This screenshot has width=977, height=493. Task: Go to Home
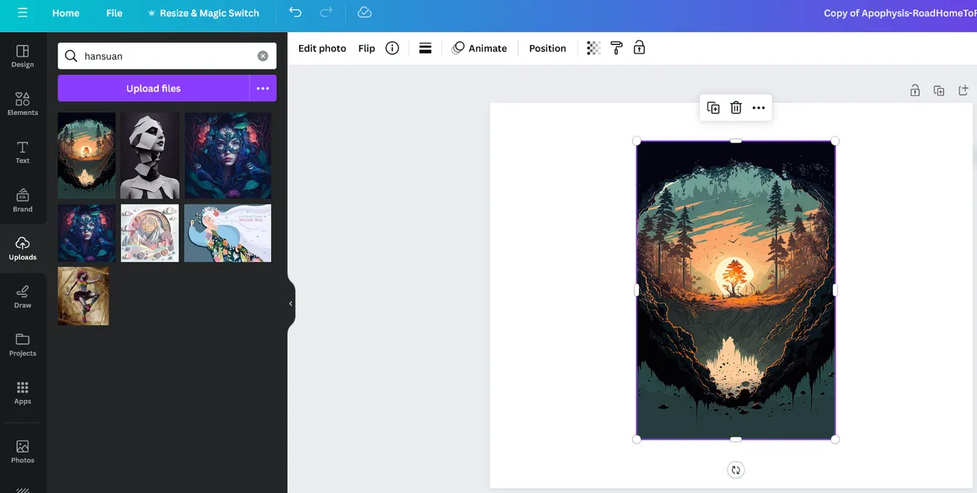tap(66, 13)
